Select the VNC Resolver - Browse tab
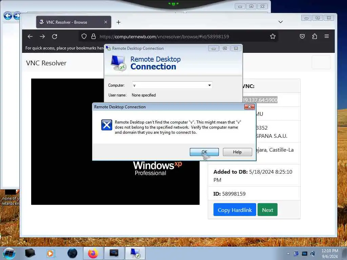This screenshot has width=347, height=260. pyautogui.click(x=74, y=22)
